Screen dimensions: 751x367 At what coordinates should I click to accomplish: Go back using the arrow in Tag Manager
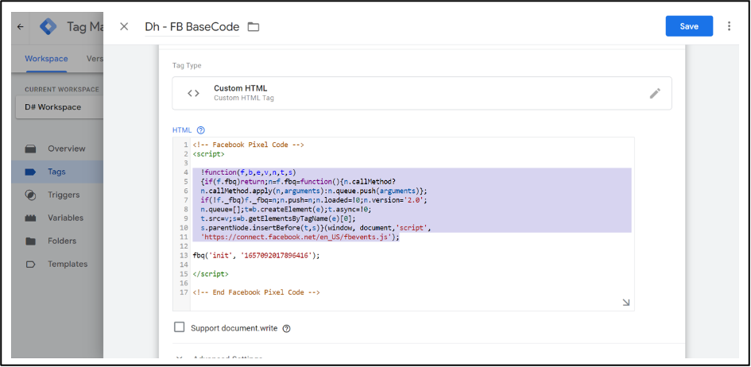[20, 27]
